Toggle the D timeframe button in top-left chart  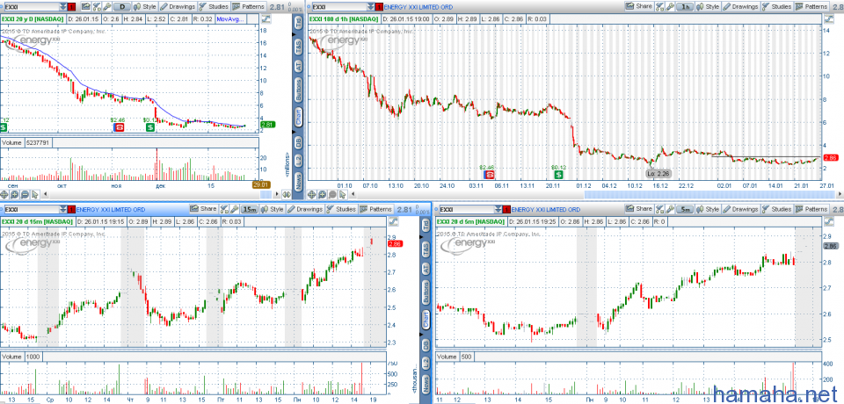click(x=122, y=7)
